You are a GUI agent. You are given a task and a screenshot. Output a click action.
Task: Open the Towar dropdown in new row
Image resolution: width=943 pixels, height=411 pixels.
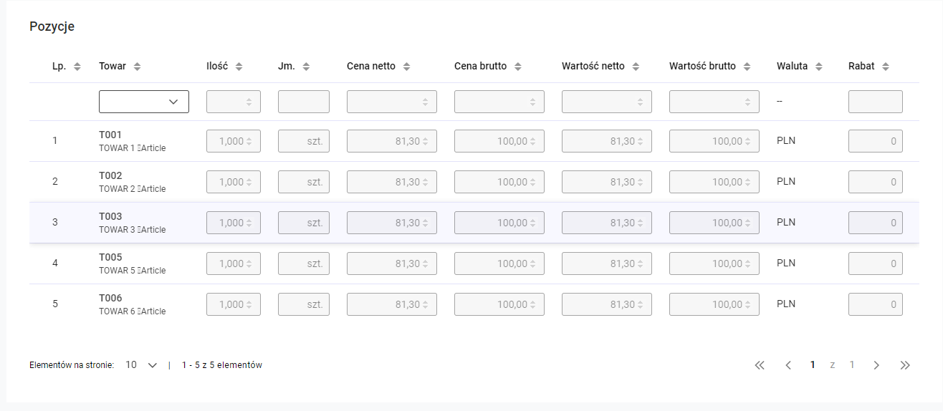tap(144, 102)
